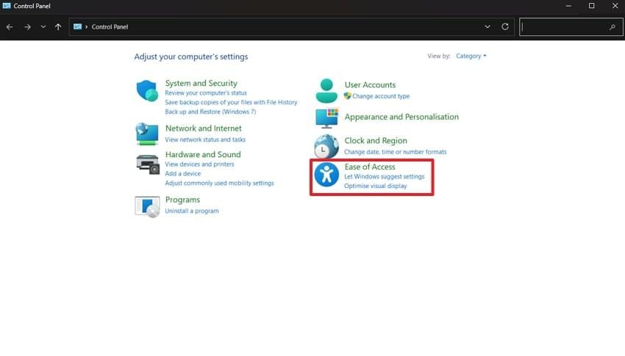Go up one level with the up arrow
625x356 pixels.
(58, 27)
